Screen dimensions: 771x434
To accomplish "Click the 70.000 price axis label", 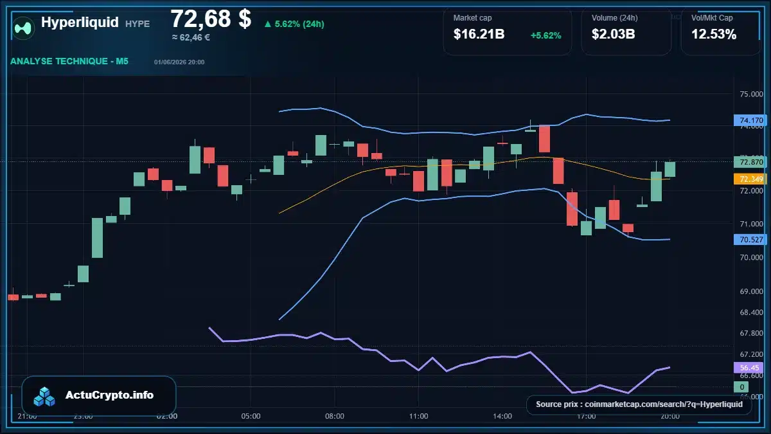I will tap(751, 257).
